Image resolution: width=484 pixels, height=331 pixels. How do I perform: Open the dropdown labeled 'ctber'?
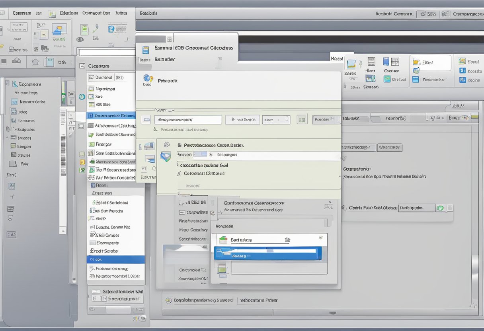(x=276, y=119)
